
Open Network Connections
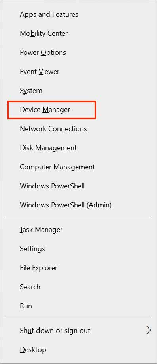point(78,129)
